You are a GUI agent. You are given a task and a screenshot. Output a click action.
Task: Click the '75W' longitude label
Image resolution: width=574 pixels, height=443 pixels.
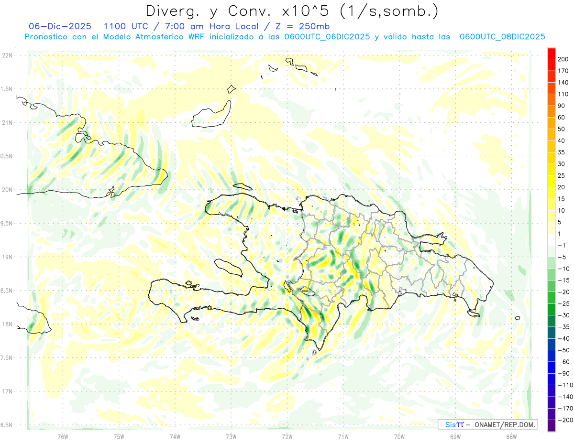(119, 437)
